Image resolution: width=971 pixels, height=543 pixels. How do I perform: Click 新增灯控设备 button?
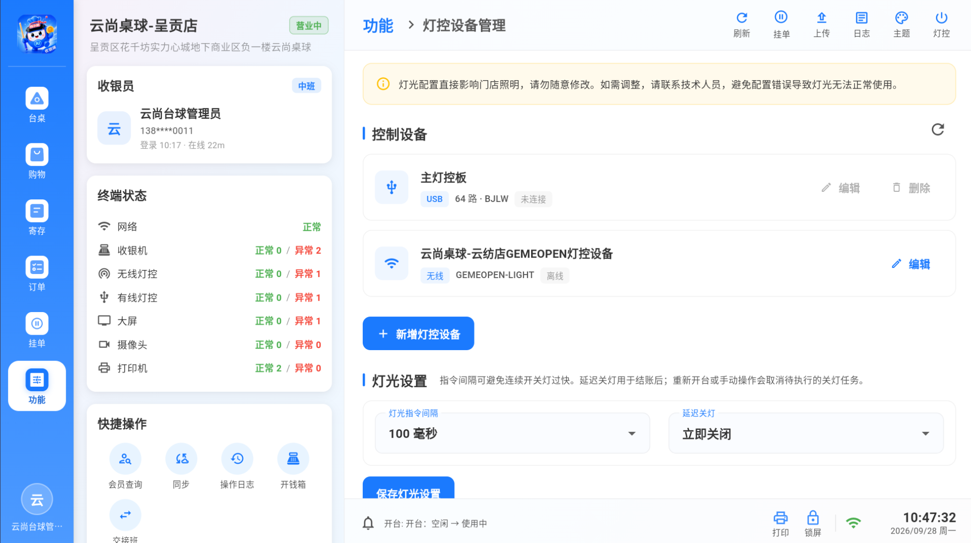coord(418,334)
